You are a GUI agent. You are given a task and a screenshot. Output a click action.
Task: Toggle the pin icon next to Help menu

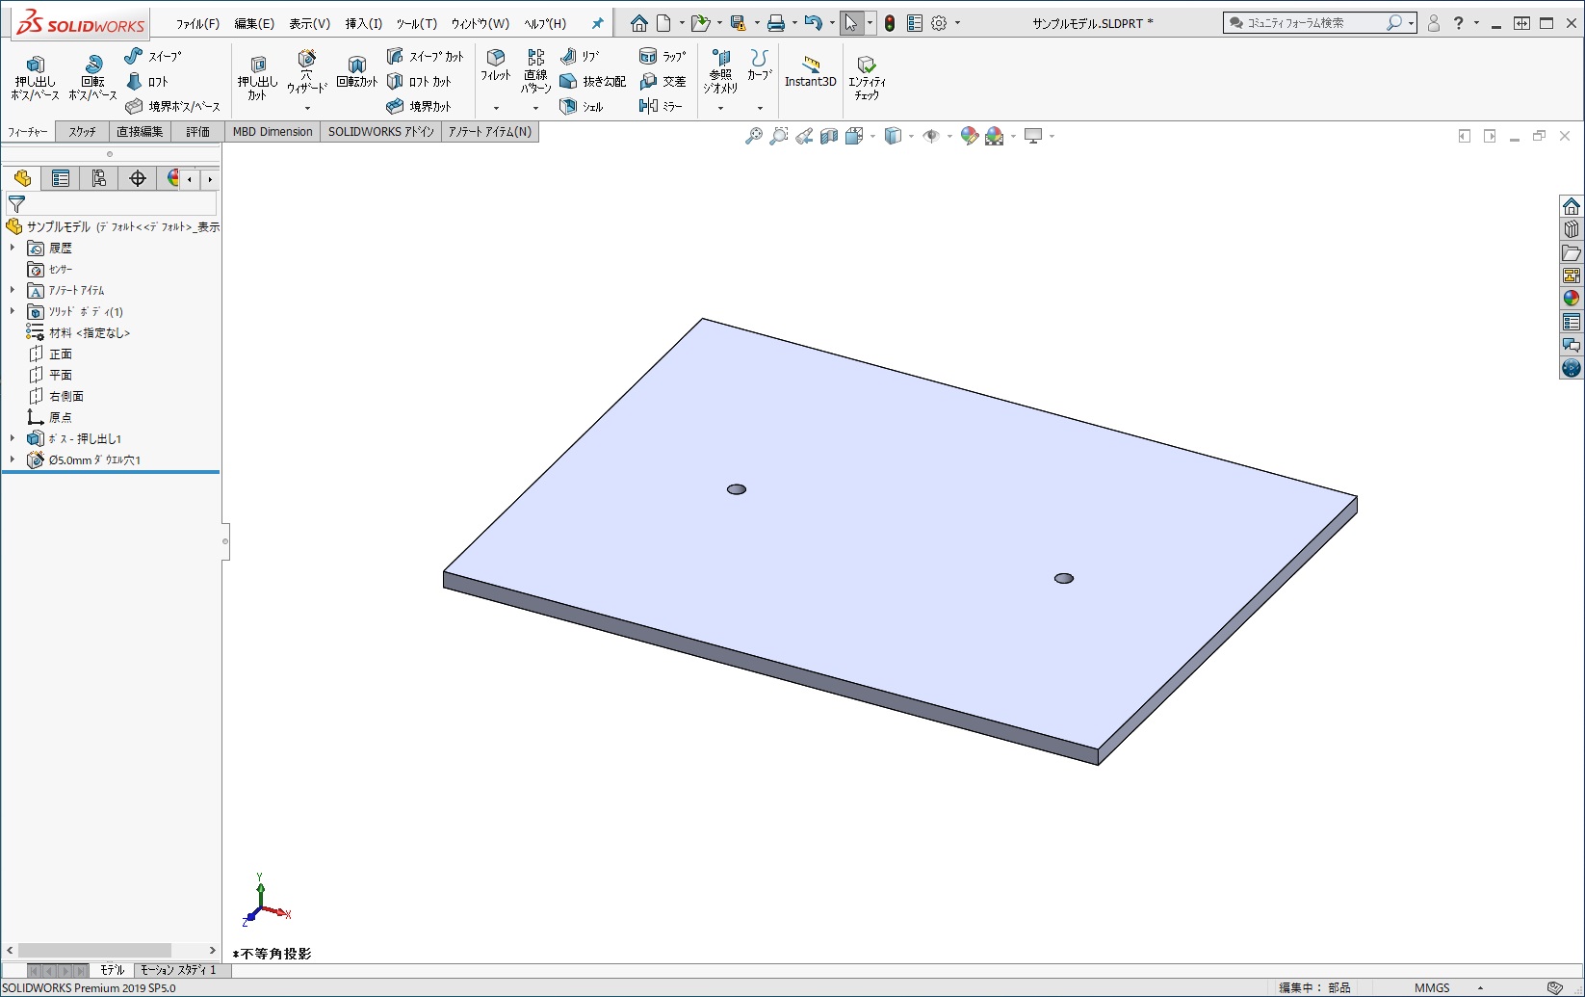tap(597, 23)
